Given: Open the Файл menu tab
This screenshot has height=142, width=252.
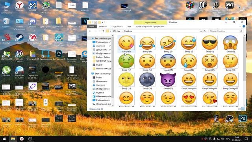Looking at the screenshot, I should 92,26.
